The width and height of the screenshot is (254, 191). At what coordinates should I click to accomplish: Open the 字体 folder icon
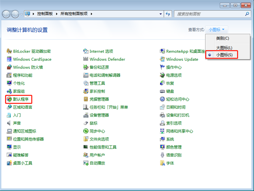point(163,163)
